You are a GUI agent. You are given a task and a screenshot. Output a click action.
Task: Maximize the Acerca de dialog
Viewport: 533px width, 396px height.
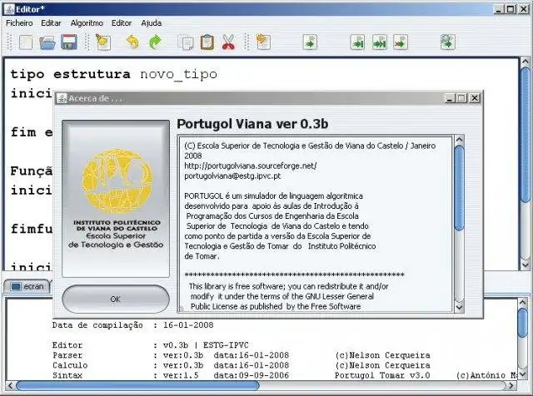pyautogui.click(x=461, y=98)
